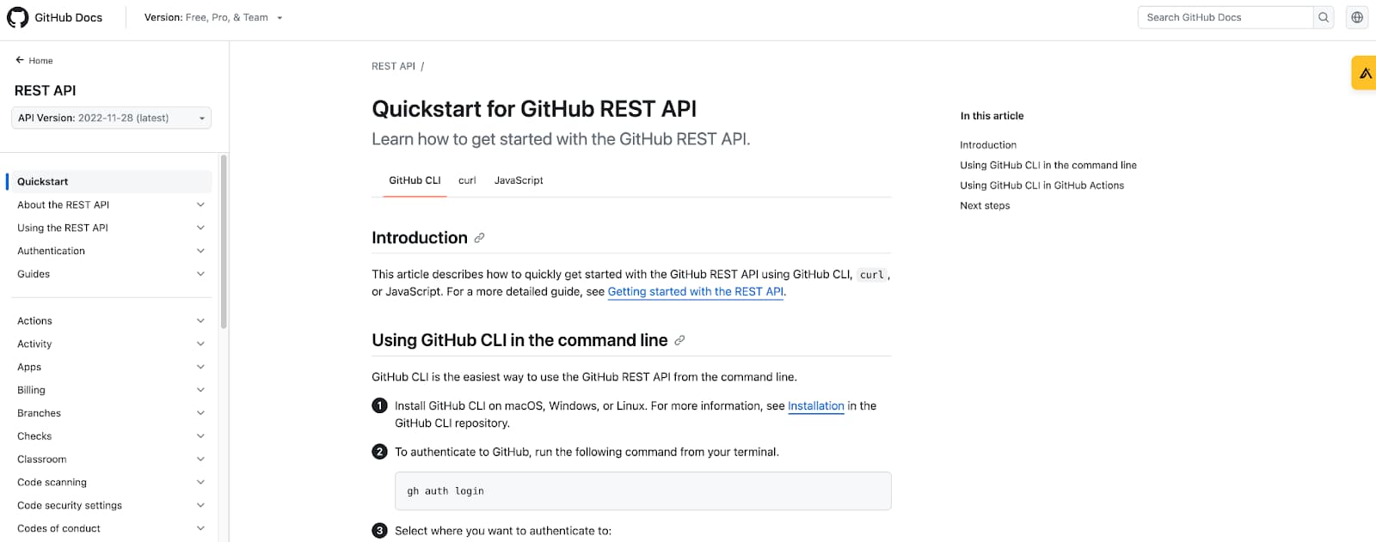Expand About the REST API section

(200, 204)
